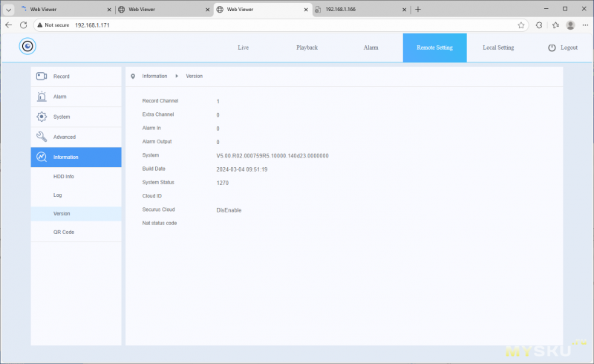Screen dimensions: 594x364
Task: Click the browser back arrow
Action: click(x=9, y=25)
